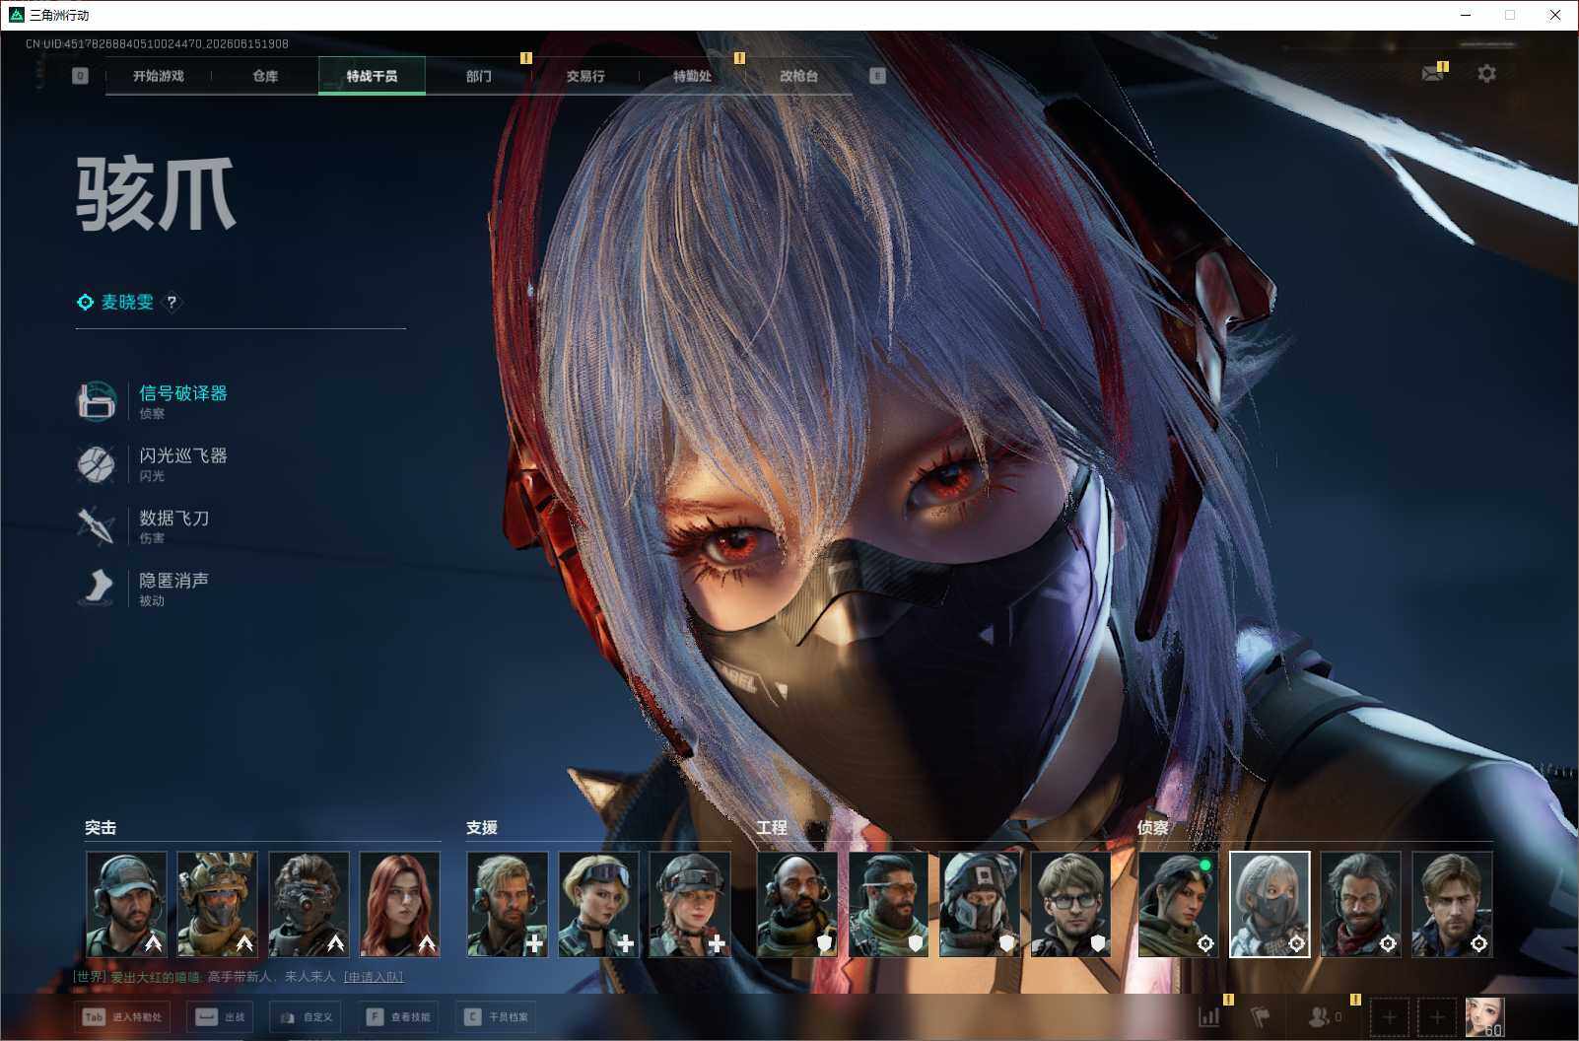
Task: Go to the 交易行 tab
Action: pos(585,76)
